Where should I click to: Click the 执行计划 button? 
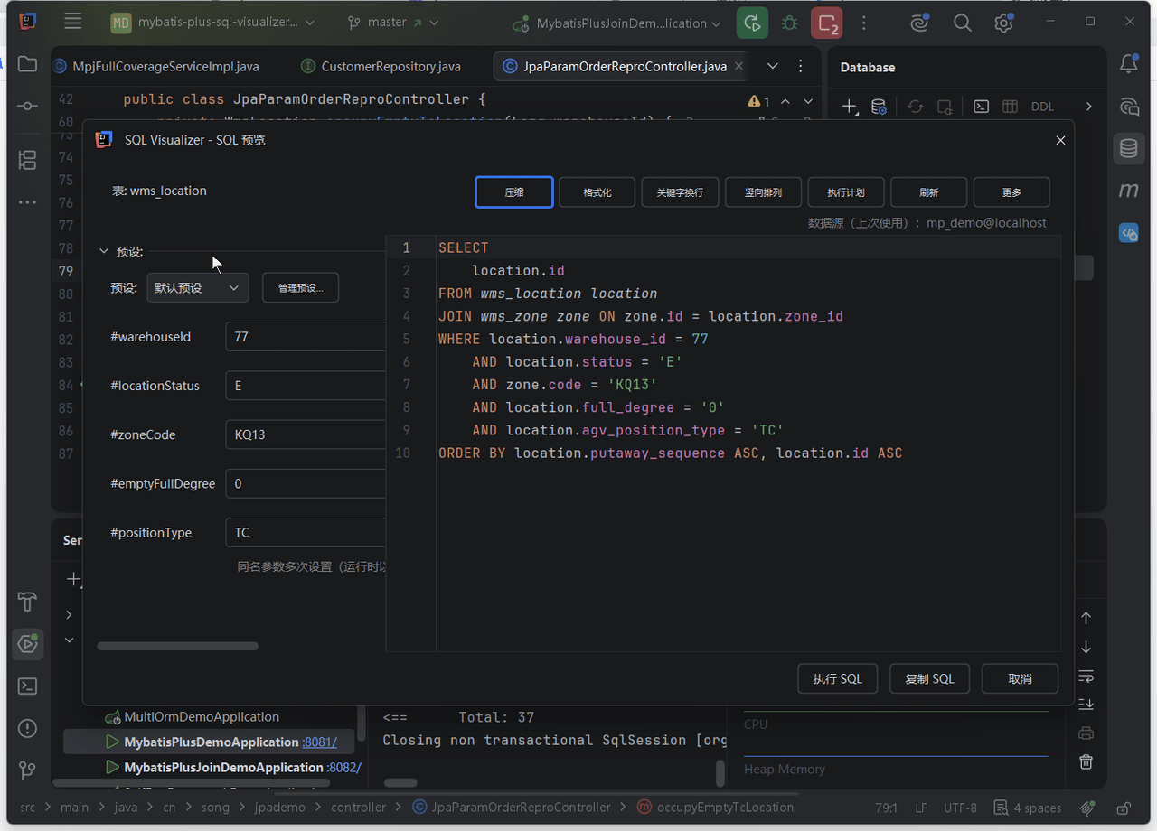click(x=846, y=192)
